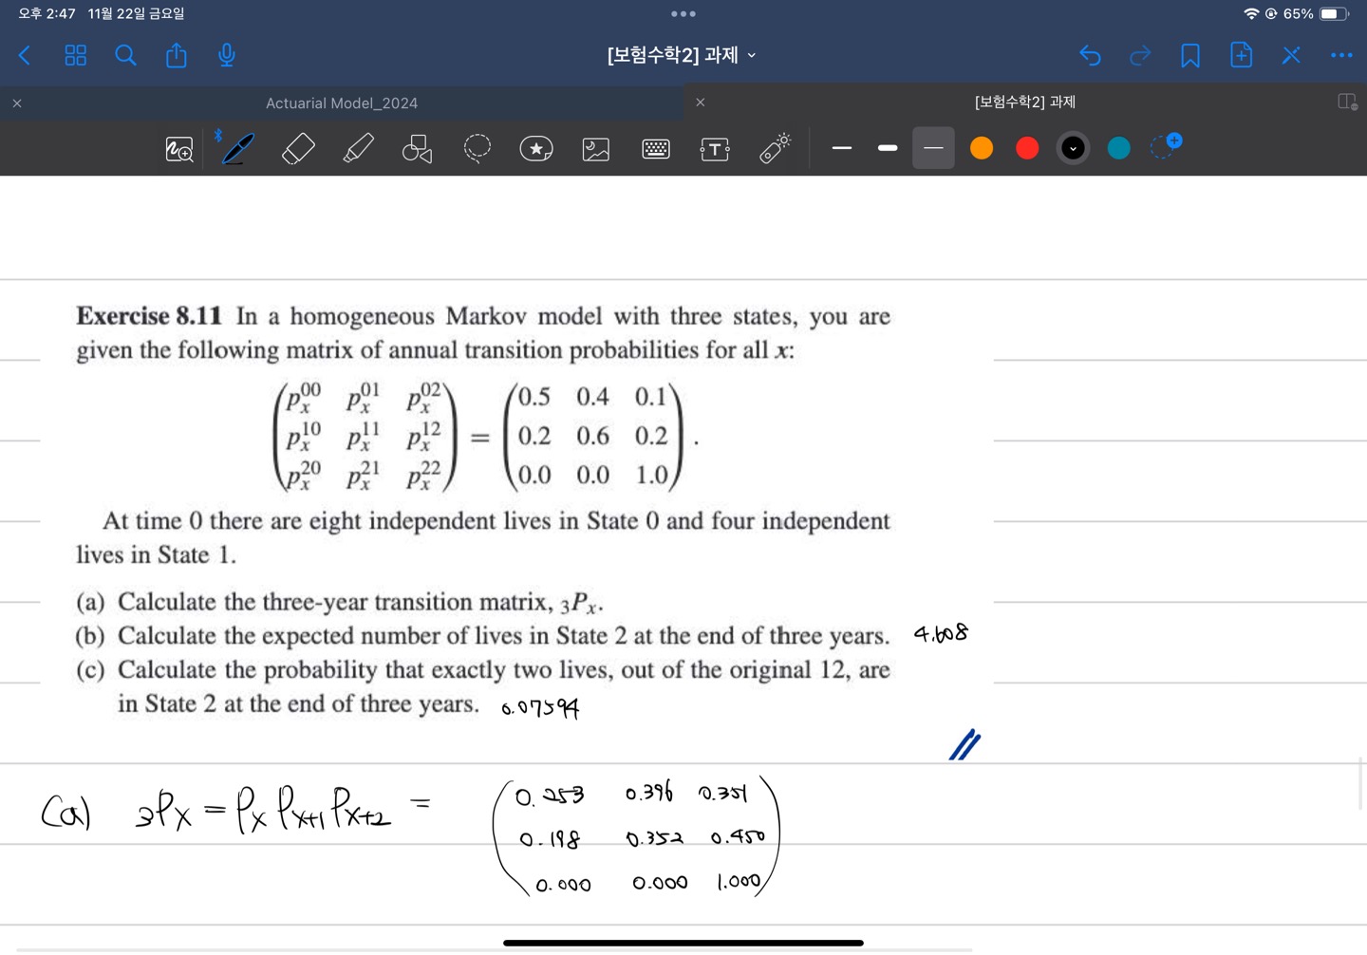The width and height of the screenshot is (1367, 955).
Task: Open the more options ellipsis menu
Action: 1341,55
